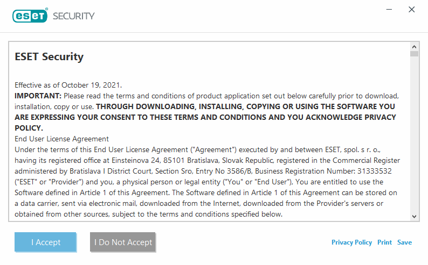Click the Effective as of October 19 line
The image size is (428, 265).
[x=68, y=85]
